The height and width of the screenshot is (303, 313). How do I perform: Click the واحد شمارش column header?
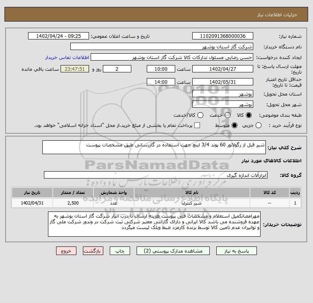tap(114, 192)
